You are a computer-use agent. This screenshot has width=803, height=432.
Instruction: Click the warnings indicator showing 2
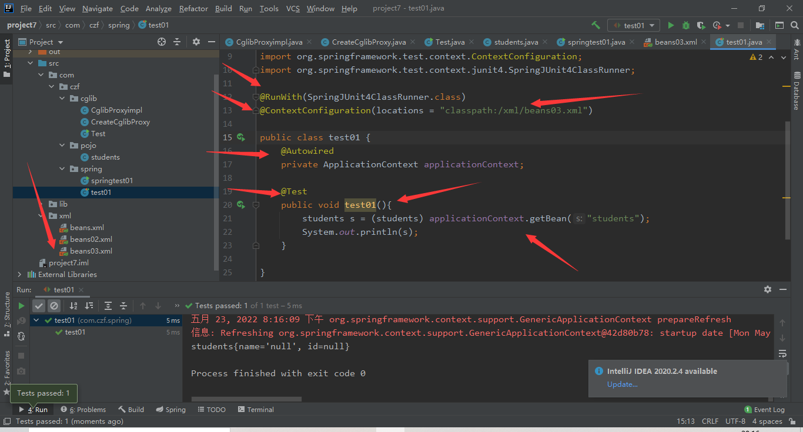[x=756, y=57]
